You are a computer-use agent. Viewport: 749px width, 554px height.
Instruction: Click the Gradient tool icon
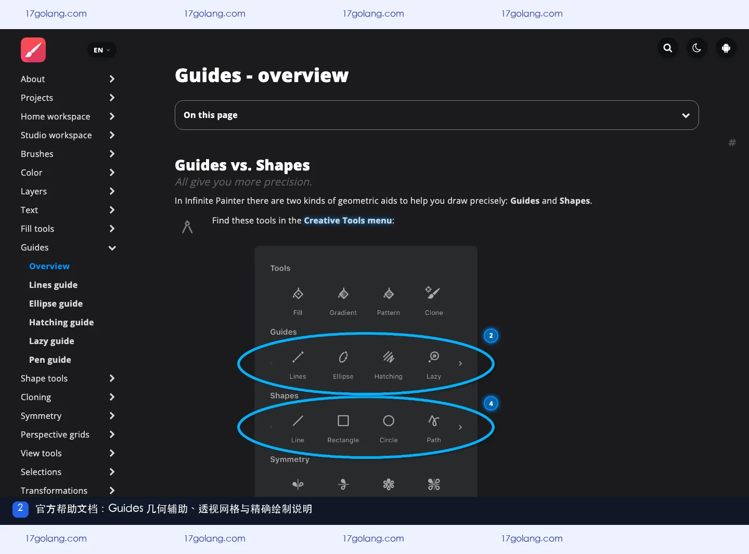[x=343, y=294]
